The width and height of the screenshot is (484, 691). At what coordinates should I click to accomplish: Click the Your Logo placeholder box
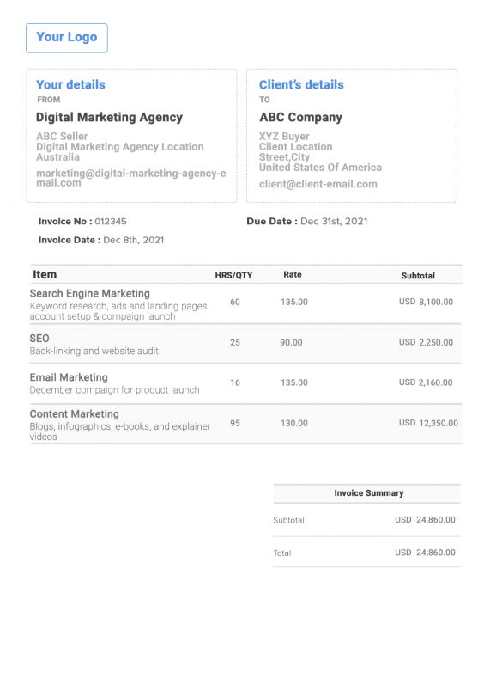point(67,38)
